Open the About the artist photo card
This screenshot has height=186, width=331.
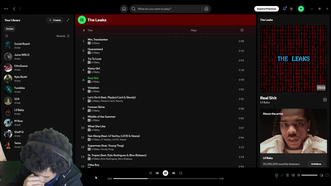coord(294,131)
